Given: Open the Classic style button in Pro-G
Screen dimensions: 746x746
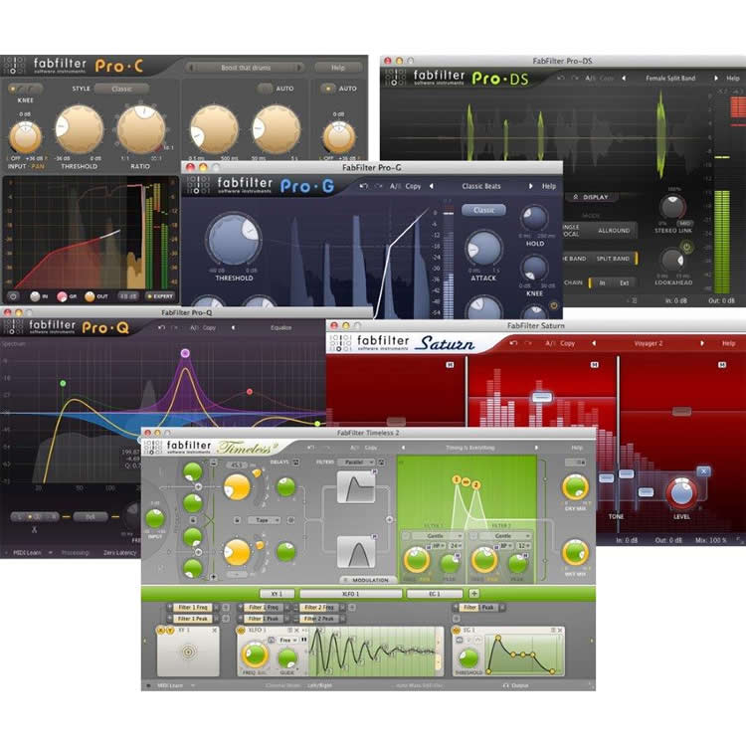Looking at the screenshot, I should [483, 210].
